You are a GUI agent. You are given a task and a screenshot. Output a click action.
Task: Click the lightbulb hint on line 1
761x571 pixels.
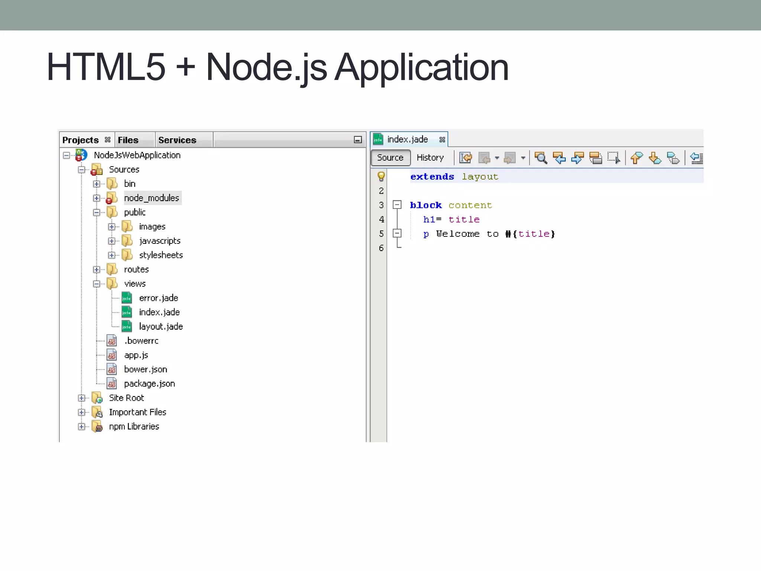[381, 177]
